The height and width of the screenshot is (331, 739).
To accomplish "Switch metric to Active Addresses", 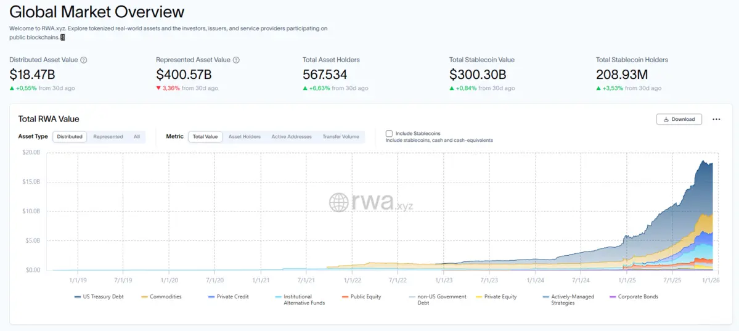I will tap(292, 137).
